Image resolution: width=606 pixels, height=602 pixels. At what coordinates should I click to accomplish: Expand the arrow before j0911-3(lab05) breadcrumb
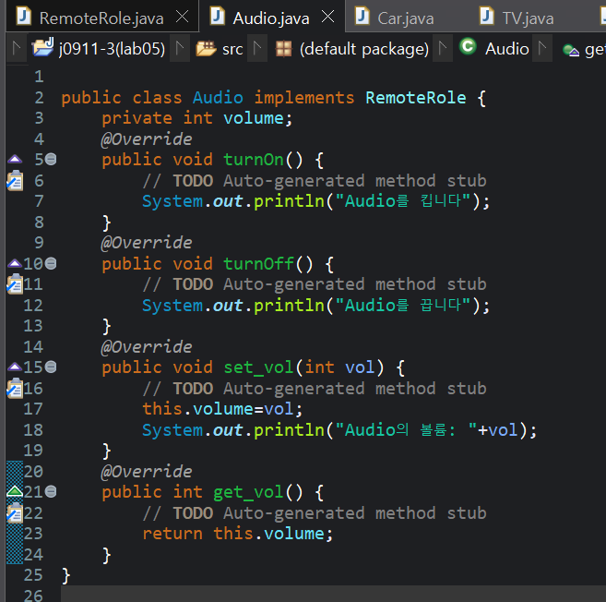17,48
